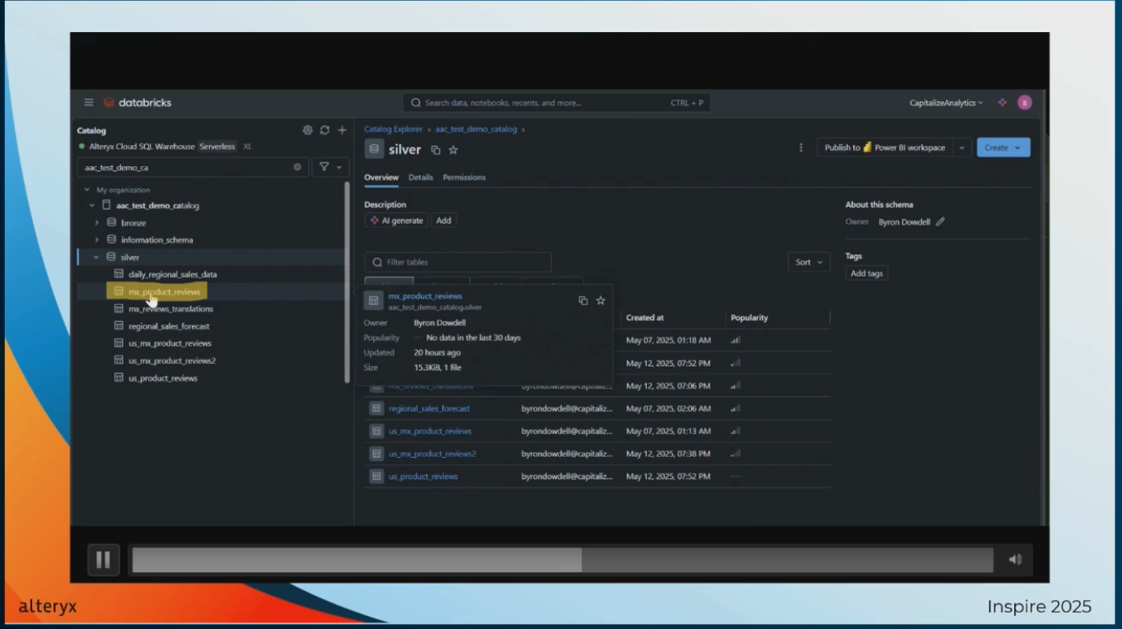Click the silver schema header icon
Viewport: 1122px width, 629px height.
(x=374, y=149)
